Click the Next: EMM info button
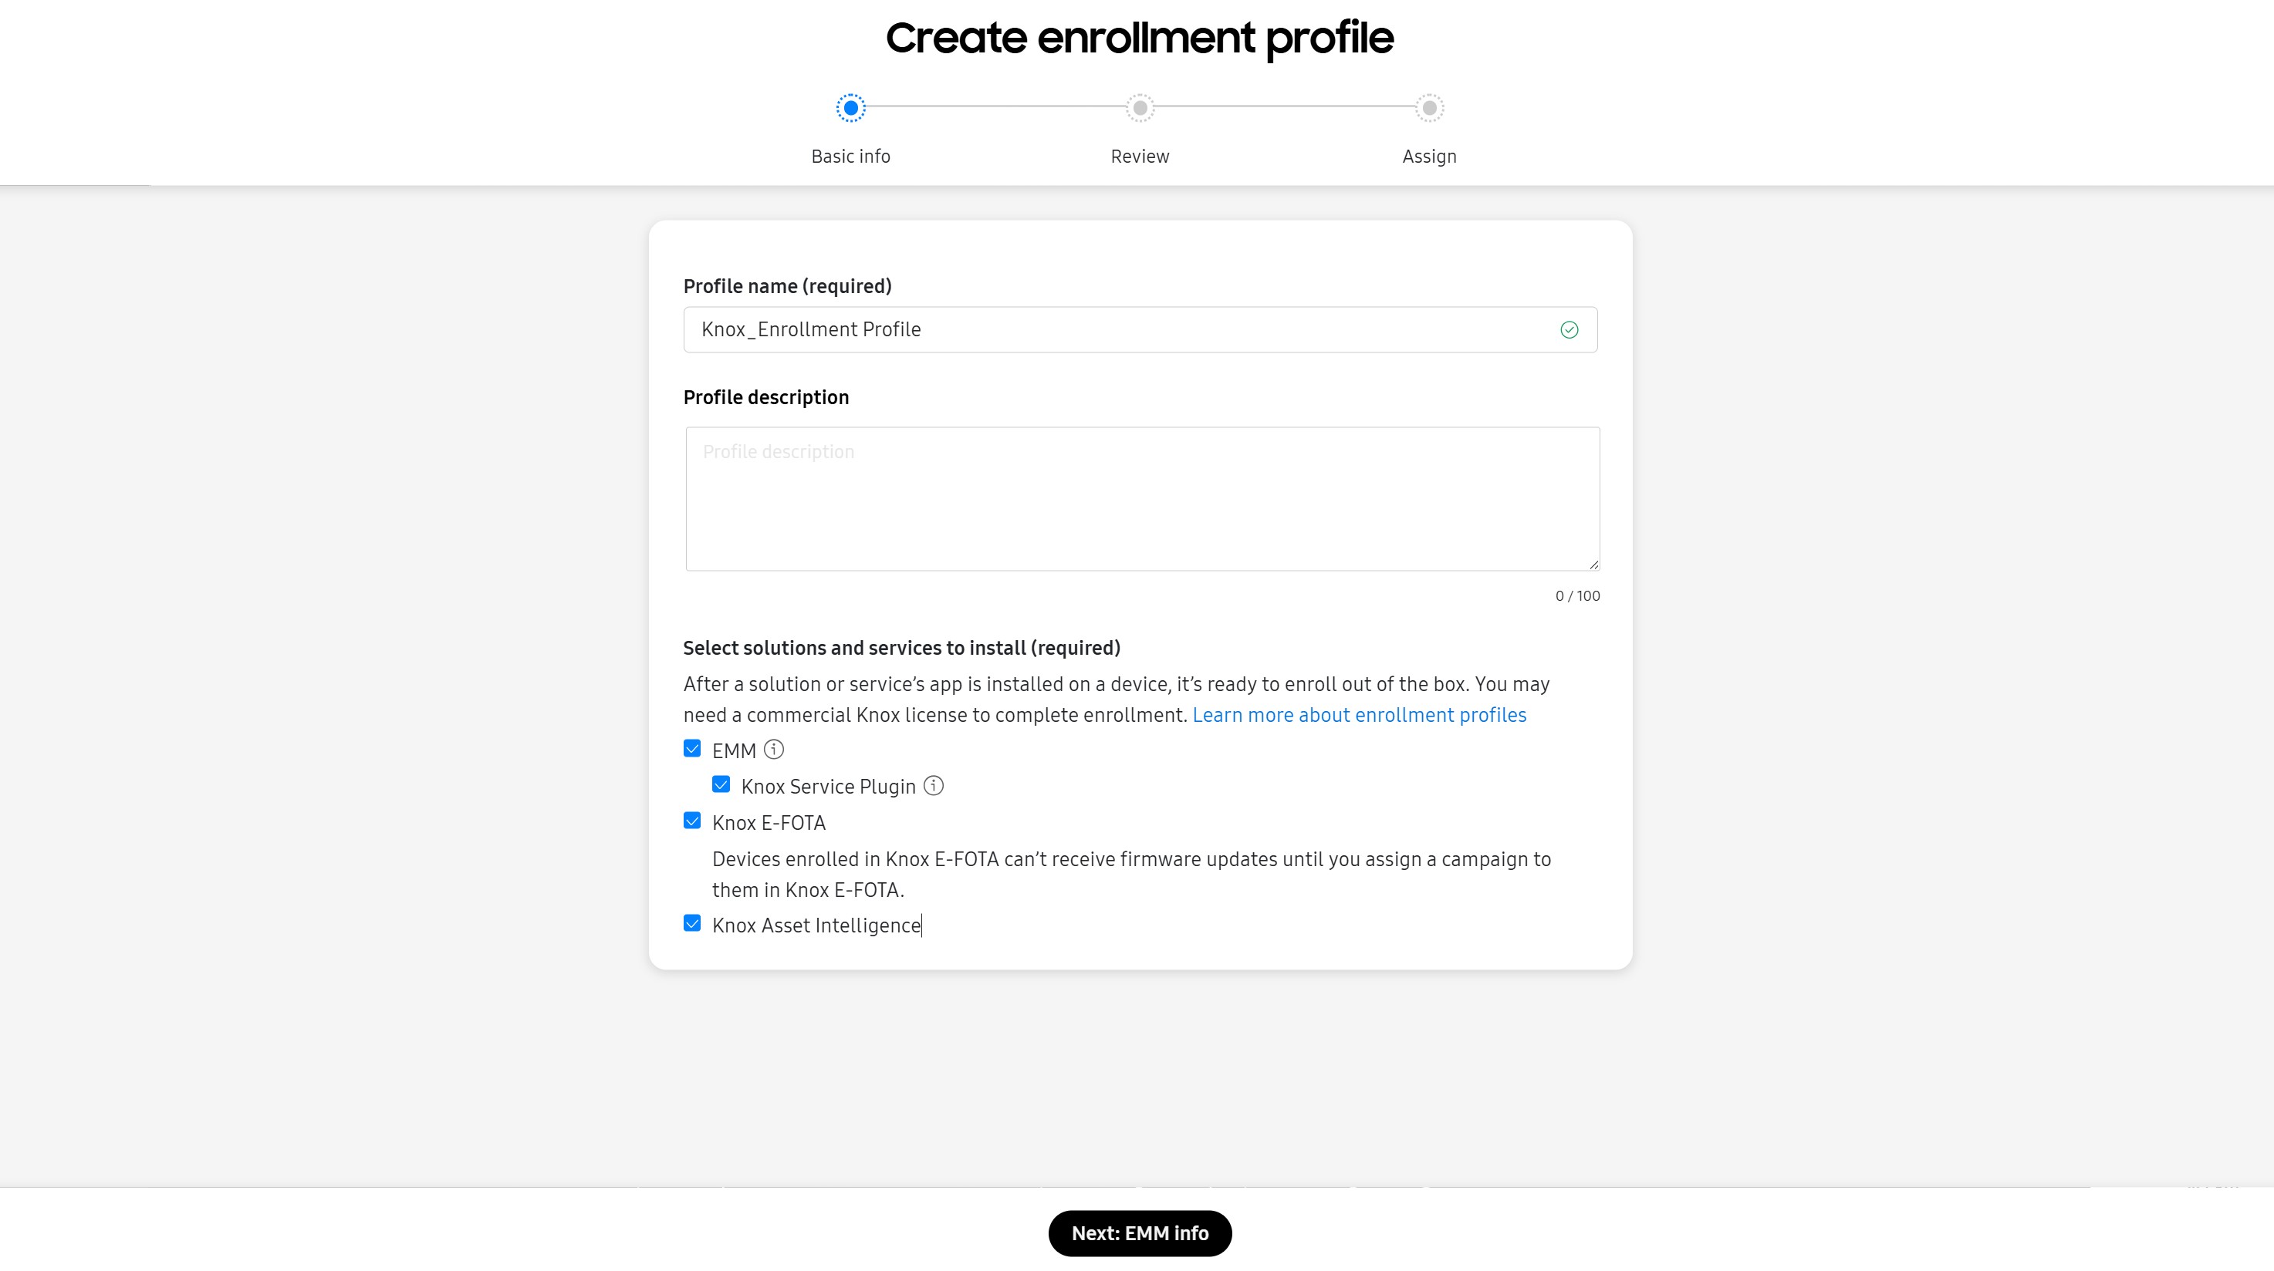Image resolution: width=2274 pixels, height=1271 pixels. pyautogui.click(x=1139, y=1233)
